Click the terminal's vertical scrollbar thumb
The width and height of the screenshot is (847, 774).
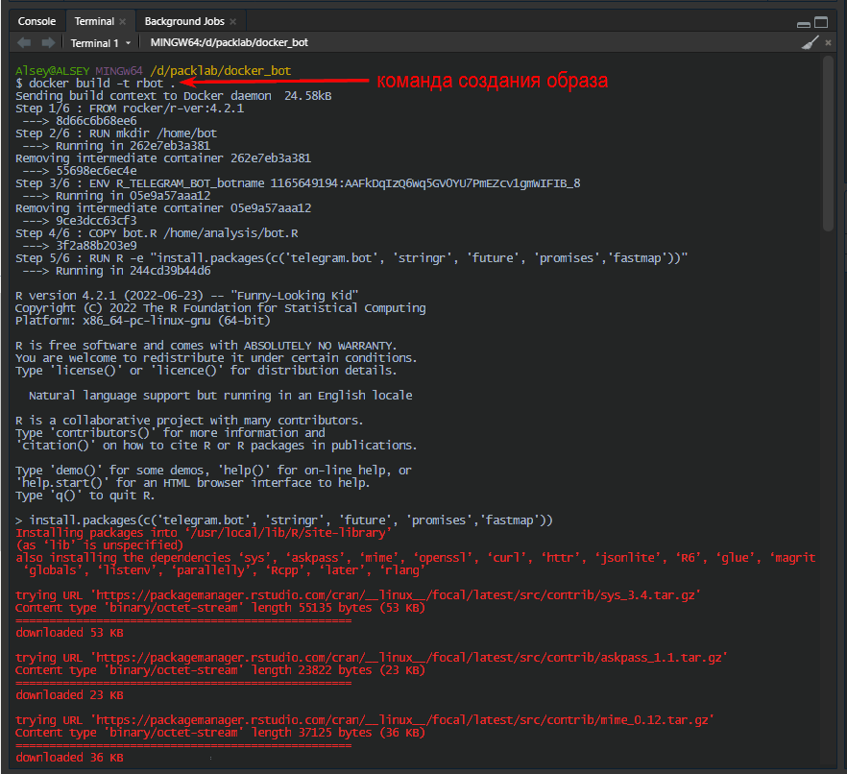829,144
